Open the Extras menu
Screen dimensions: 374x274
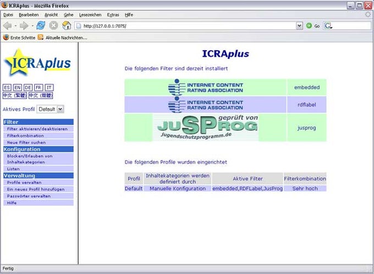click(x=113, y=15)
